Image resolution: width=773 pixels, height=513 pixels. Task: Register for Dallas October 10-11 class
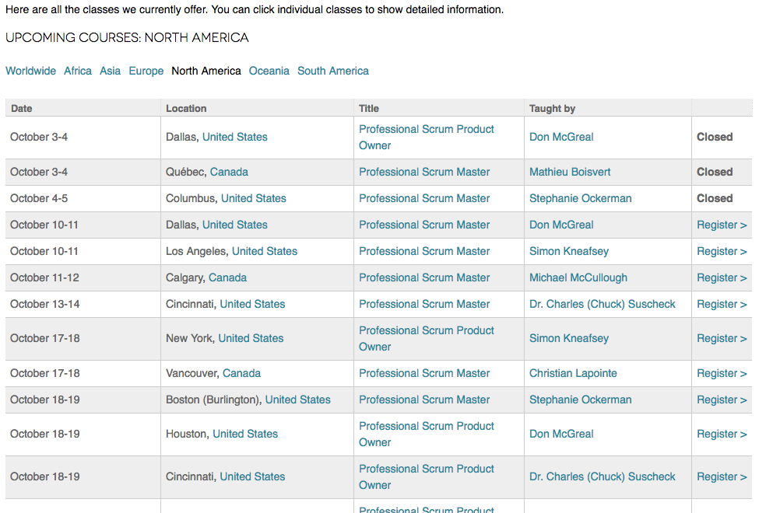(722, 225)
